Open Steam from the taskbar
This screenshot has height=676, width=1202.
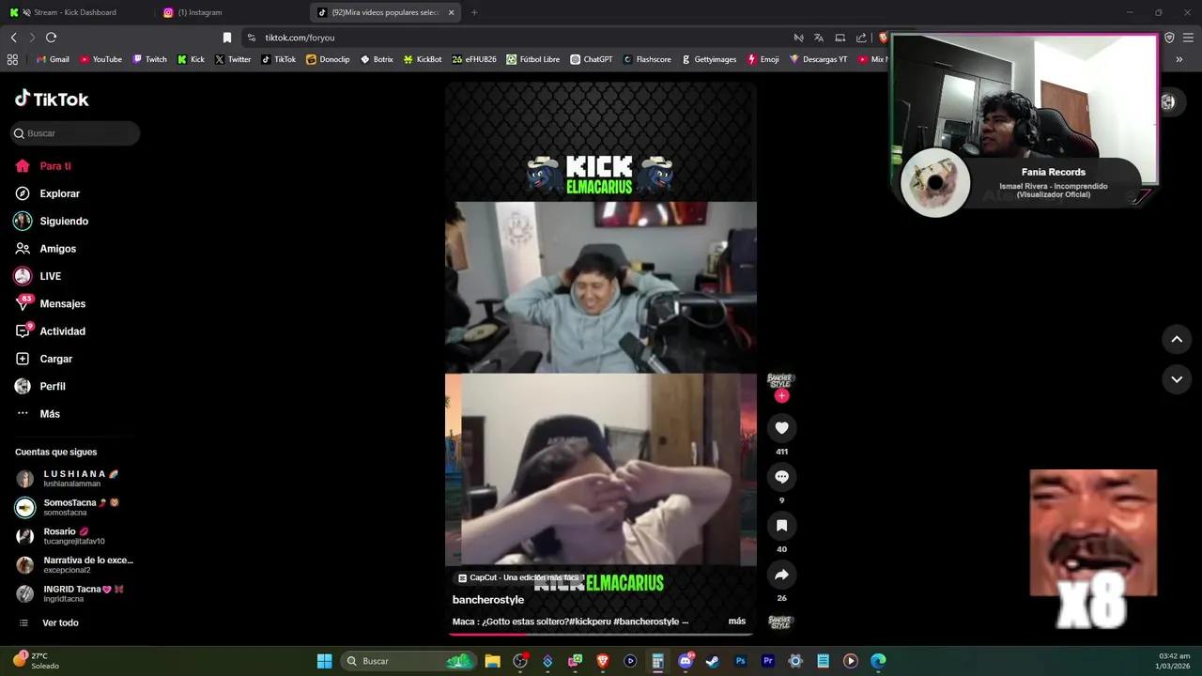click(x=713, y=661)
